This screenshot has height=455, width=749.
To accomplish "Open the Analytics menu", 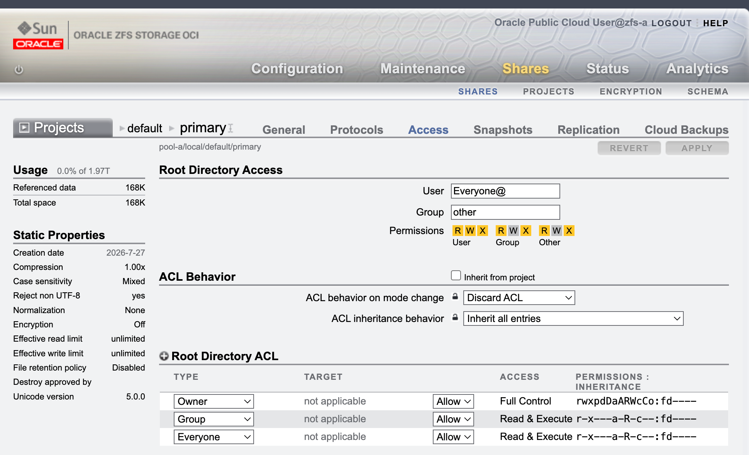I will point(697,69).
